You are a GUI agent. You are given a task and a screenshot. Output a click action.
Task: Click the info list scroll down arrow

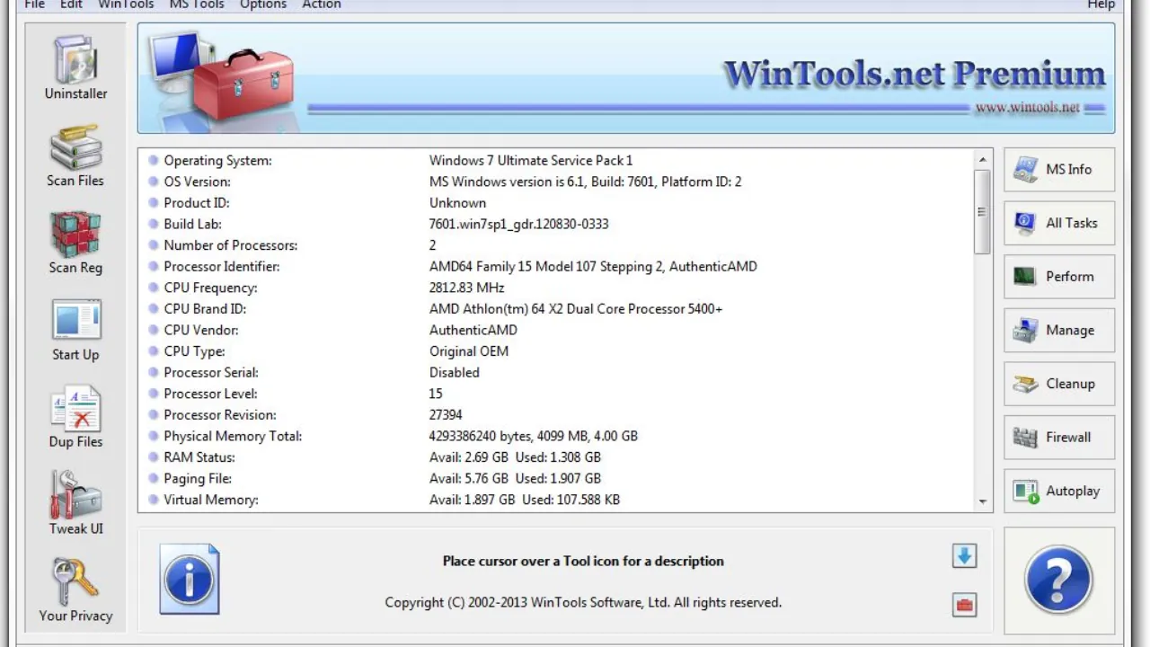[983, 502]
